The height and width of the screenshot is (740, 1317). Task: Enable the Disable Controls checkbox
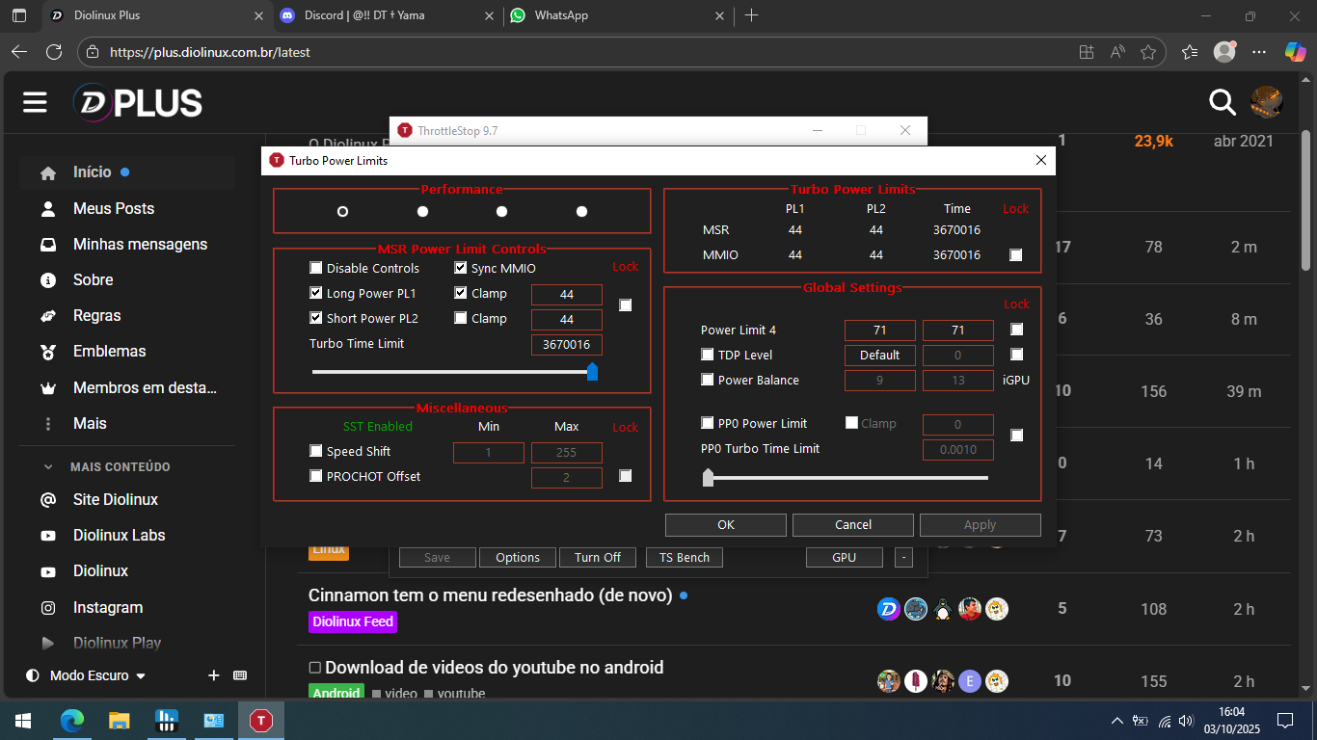pyautogui.click(x=316, y=268)
